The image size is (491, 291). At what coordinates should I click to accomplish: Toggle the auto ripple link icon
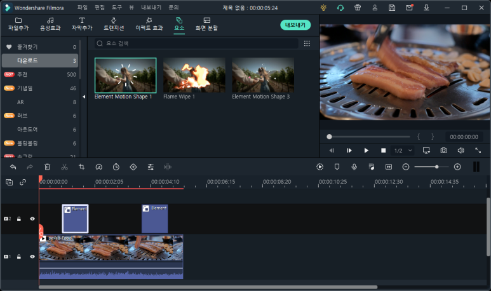pyautogui.click(x=23, y=182)
